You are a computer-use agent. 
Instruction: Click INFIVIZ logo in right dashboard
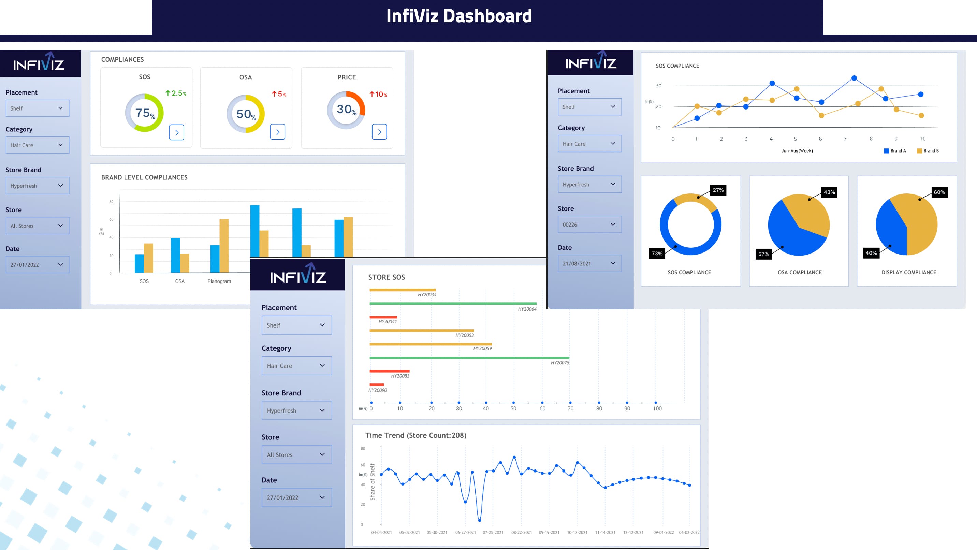pyautogui.click(x=591, y=60)
